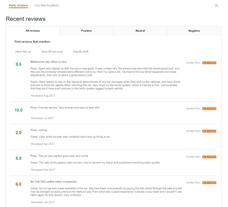Select the All reviews filter tab
The width and height of the screenshot is (228, 207).
(33, 31)
